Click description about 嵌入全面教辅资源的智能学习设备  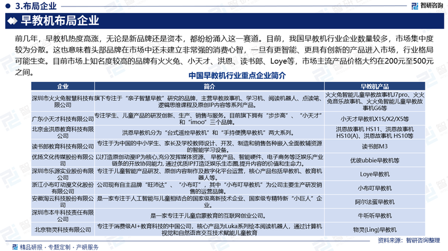[210, 146]
